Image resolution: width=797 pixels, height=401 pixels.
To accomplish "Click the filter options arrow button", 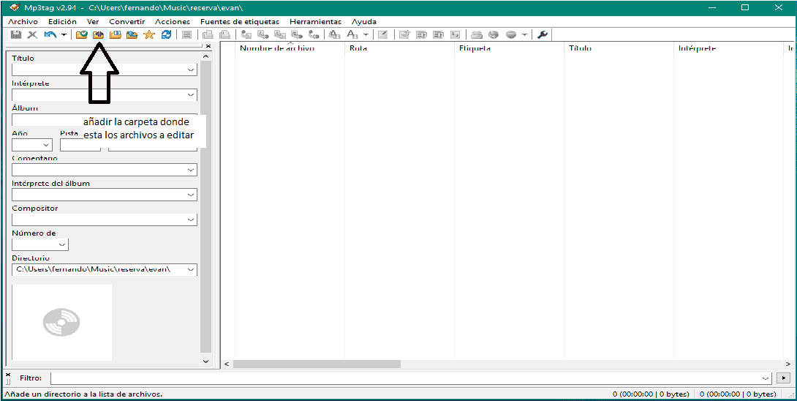I will [783, 378].
